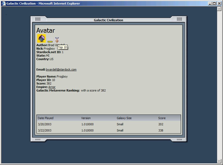Screen dimensions: 223x165
Task: Click the Avatar heading
Action: point(46,30)
